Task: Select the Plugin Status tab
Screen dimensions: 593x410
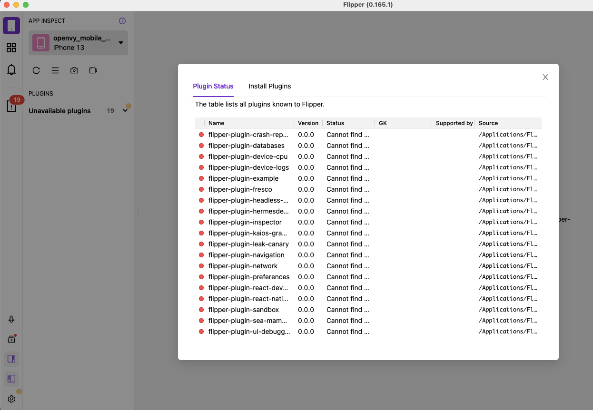Action: click(x=213, y=86)
